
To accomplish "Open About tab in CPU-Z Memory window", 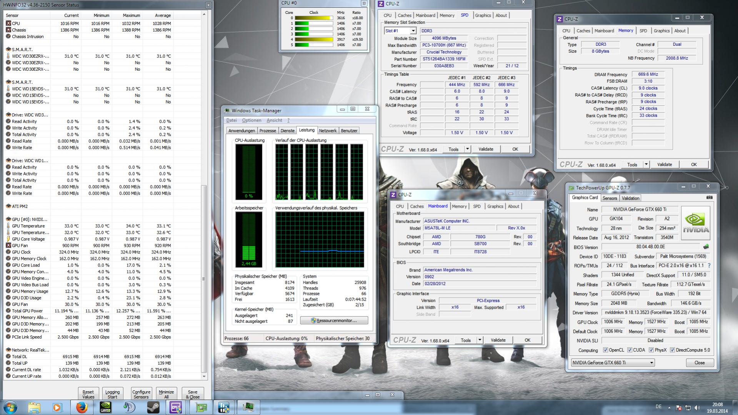I will pyautogui.click(x=680, y=31).
